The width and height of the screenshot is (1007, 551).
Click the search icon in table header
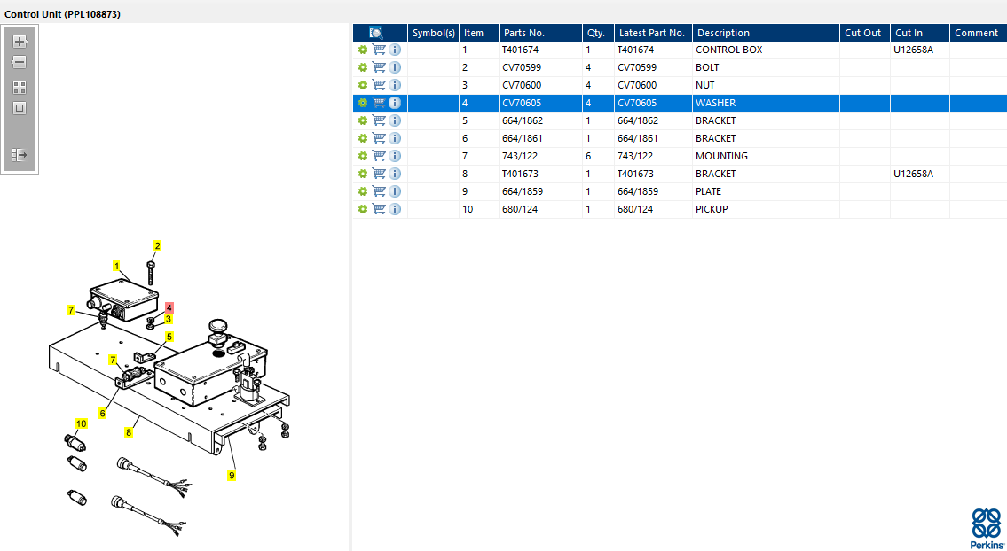point(376,33)
